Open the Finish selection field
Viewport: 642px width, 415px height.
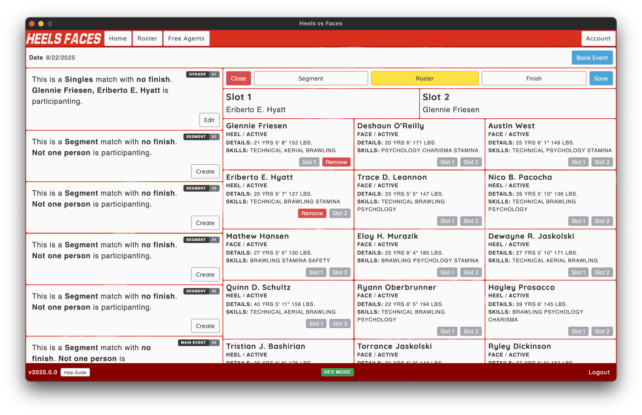[x=534, y=78]
